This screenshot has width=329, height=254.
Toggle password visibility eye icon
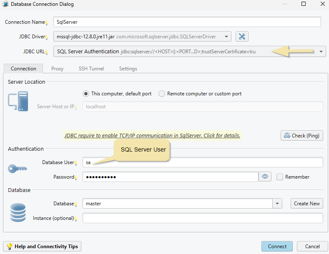(x=265, y=177)
